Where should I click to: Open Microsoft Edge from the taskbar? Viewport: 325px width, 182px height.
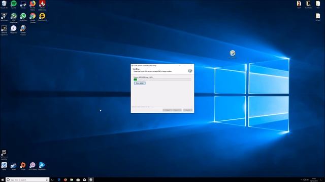pyautogui.click(x=59, y=180)
